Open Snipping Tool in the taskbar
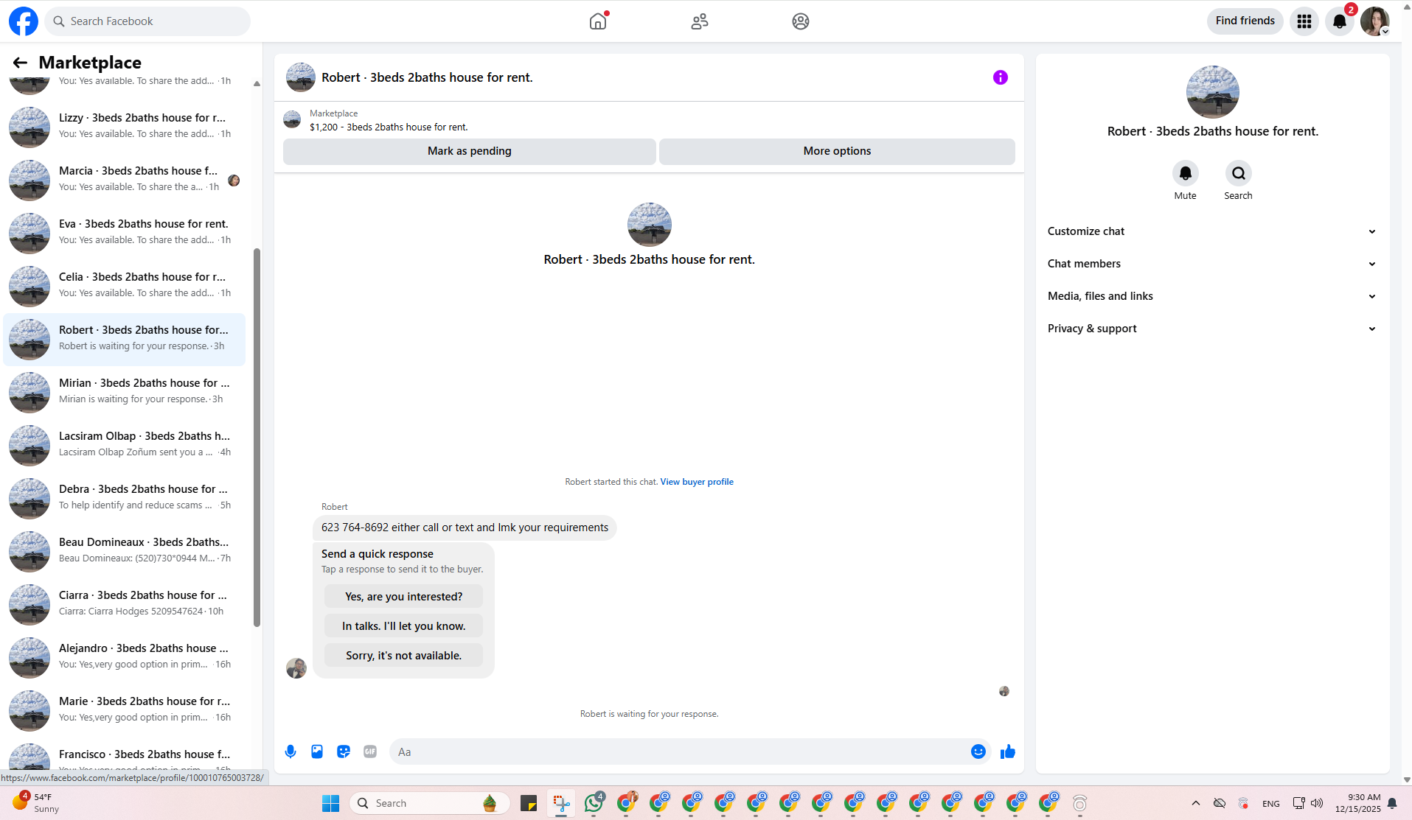Image resolution: width=1412 pixels, height=820 pixels. click(561, 803)
